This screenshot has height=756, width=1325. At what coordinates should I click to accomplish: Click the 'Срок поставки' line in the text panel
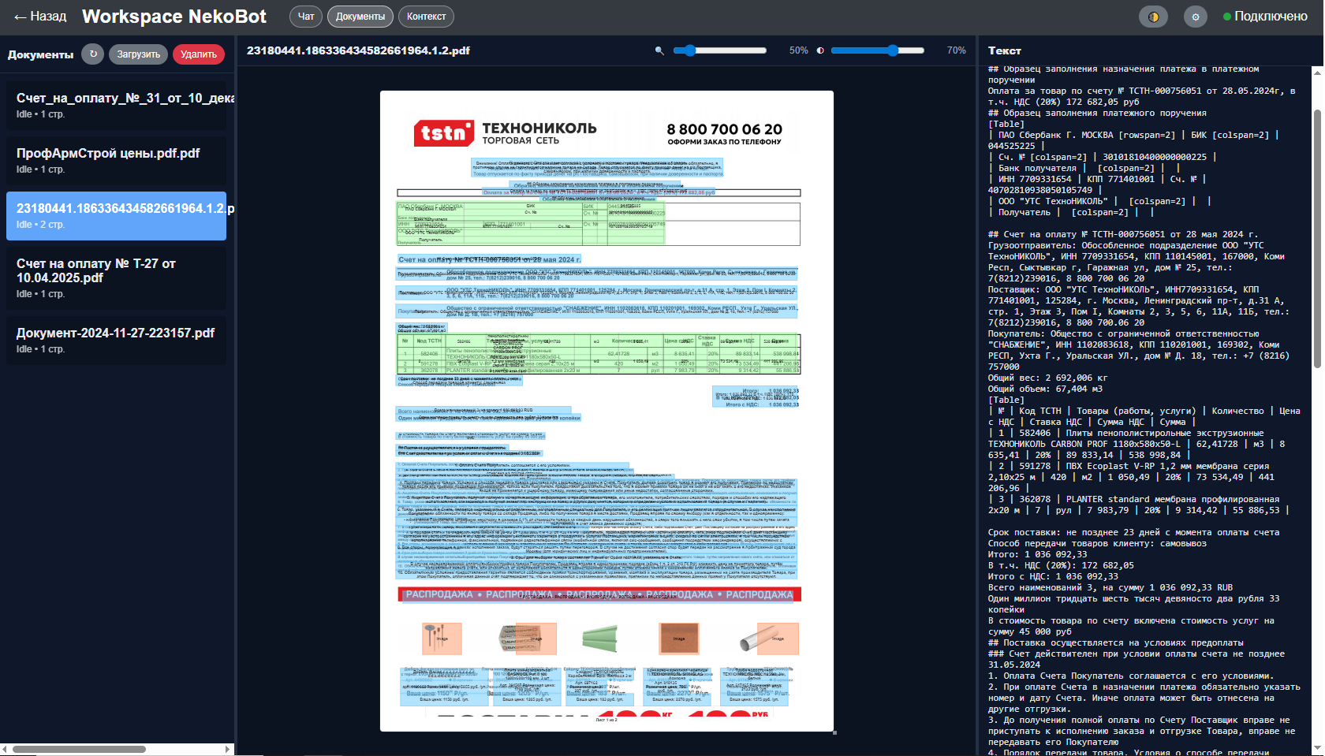1134,532
